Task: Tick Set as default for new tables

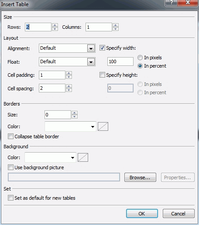Action: coord(10,198)
